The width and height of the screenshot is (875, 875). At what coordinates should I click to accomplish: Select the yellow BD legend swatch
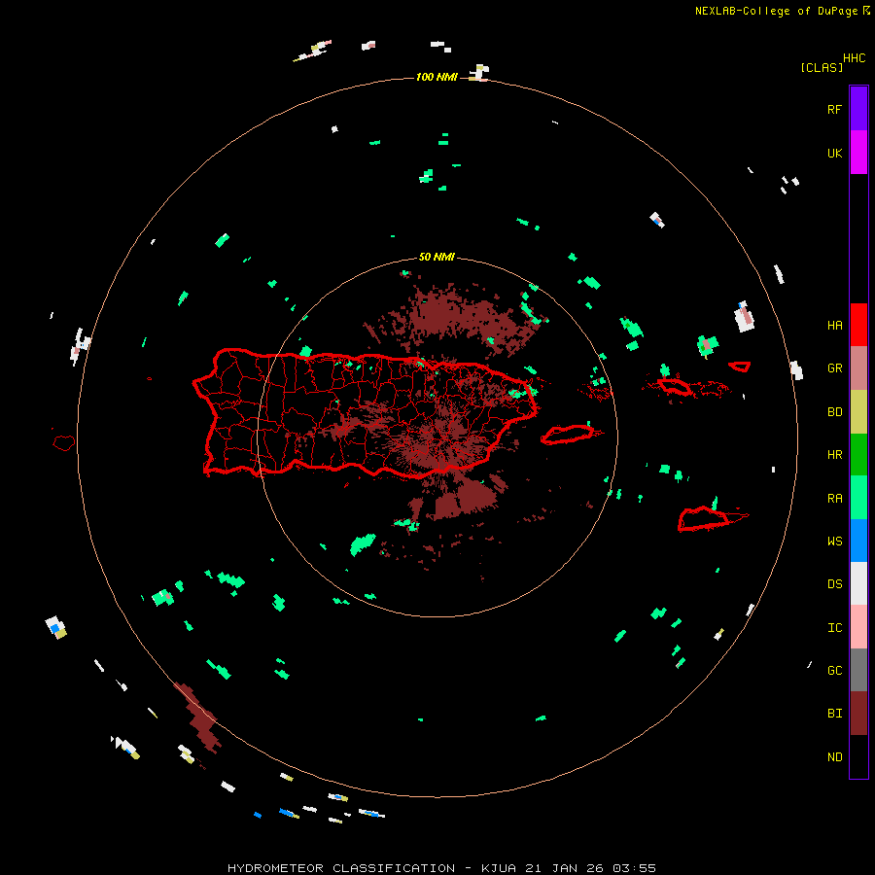pos(858,412)
